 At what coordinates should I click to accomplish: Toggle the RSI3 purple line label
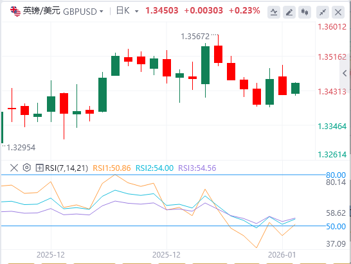[x=197, y=168]
